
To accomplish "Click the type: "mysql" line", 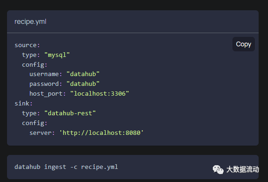I will point(46,55).
